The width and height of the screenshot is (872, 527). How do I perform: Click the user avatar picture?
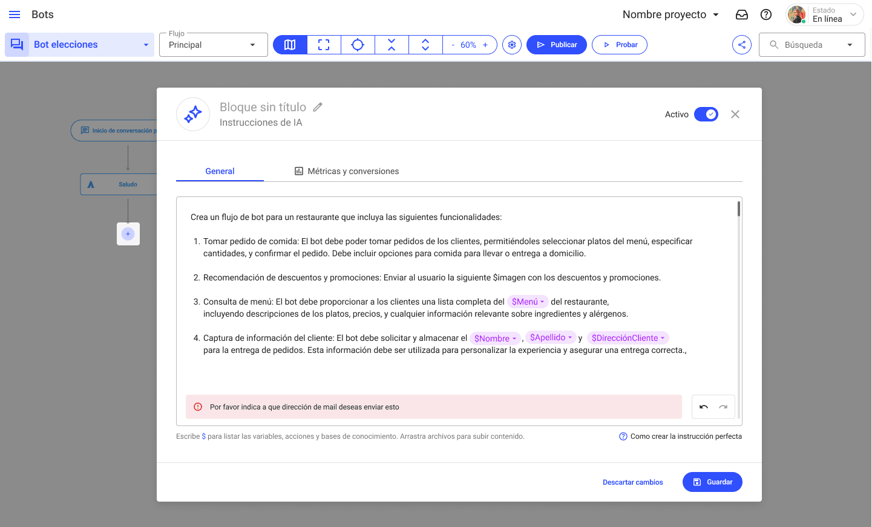tap(797, 15)
